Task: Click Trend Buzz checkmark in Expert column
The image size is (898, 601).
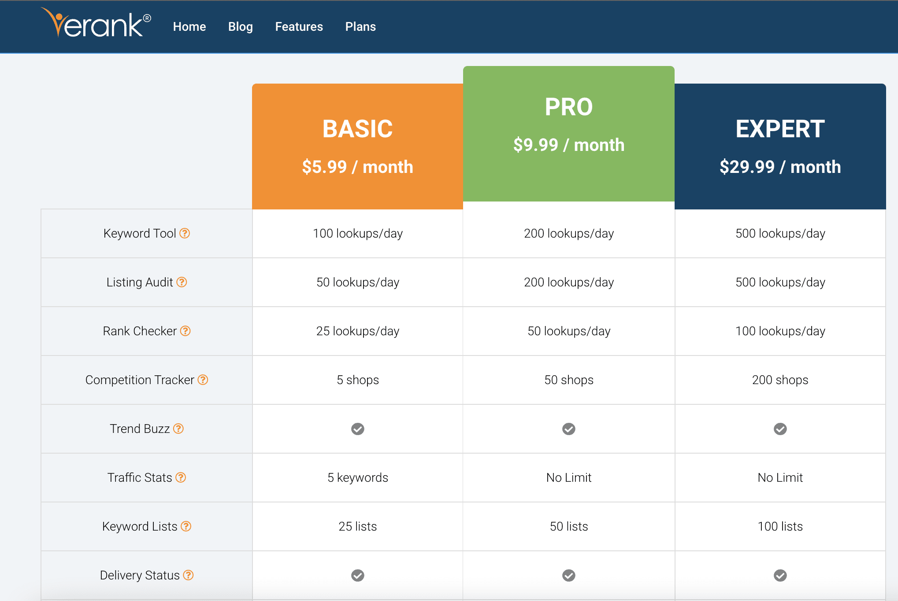Action: pos(780,429)
